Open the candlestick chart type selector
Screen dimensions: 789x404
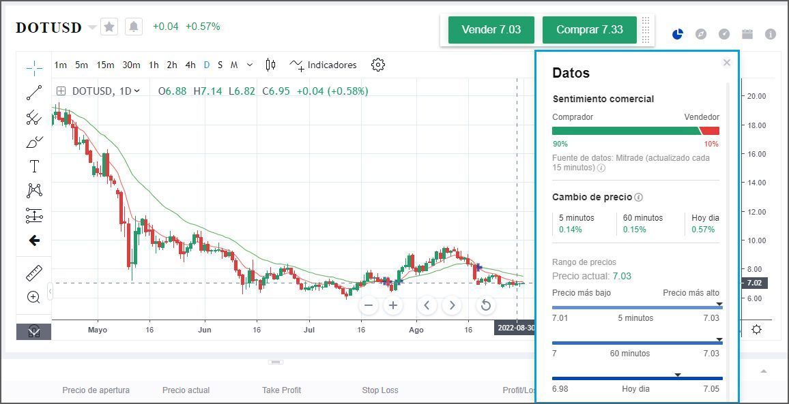(x=270, y=65)
